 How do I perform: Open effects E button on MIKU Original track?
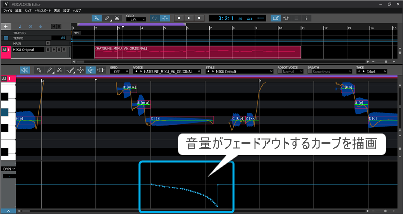(x=48, y=49)
